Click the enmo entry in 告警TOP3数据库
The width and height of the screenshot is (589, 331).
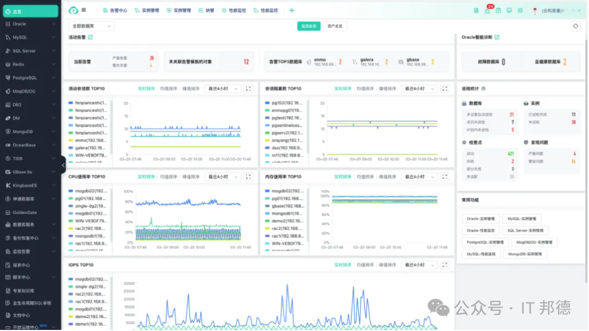coord(324,62)
